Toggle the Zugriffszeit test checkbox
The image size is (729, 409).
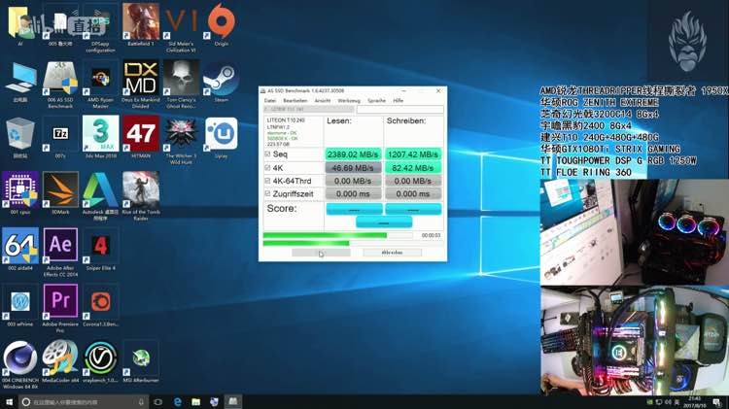click(x=267, y=193)
